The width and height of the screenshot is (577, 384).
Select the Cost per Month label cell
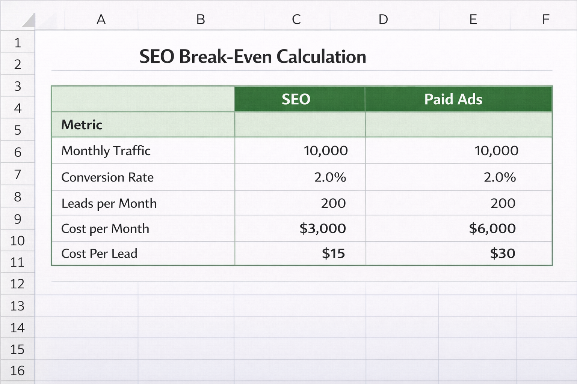[x=106, y=229]
